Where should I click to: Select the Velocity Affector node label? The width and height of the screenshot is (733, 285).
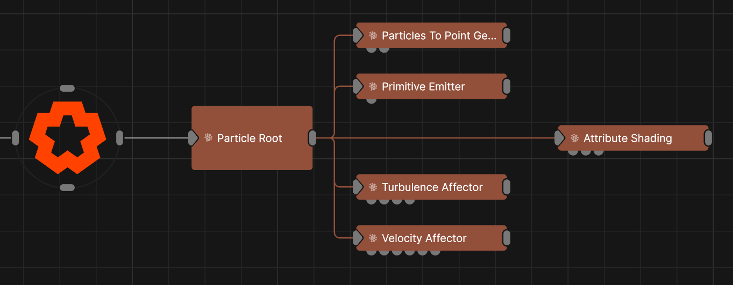(424, 238)
